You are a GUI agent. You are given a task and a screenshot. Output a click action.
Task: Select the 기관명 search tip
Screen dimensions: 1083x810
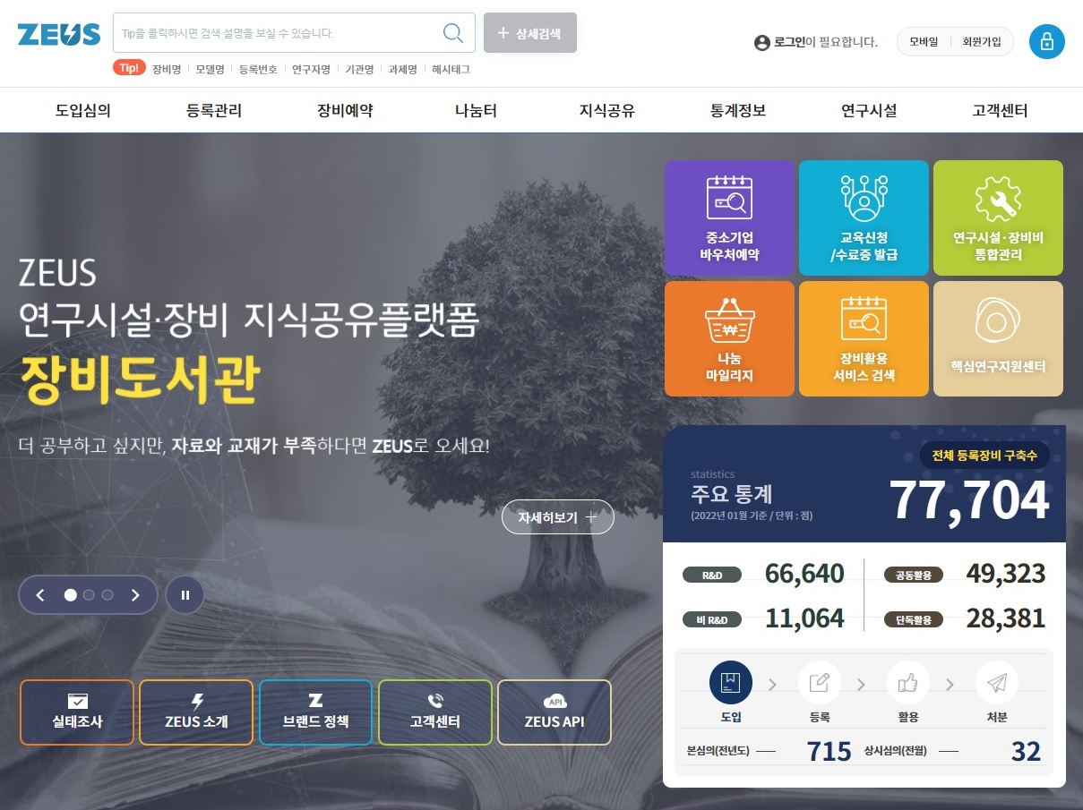pos(359,69)
